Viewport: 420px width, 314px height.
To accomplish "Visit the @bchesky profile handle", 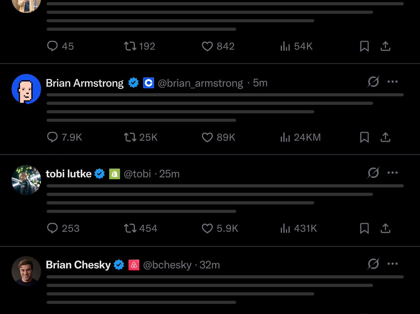I will (x=167, y=265).
